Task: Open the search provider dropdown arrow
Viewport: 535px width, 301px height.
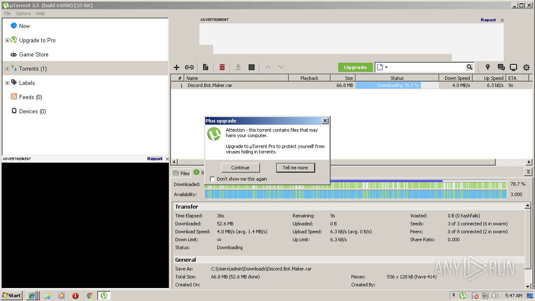Action: [386, 67]
